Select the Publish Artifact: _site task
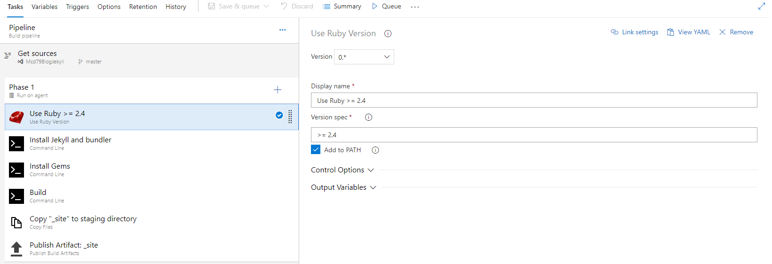The image size is (772, 264). click(x=64, y=248)
